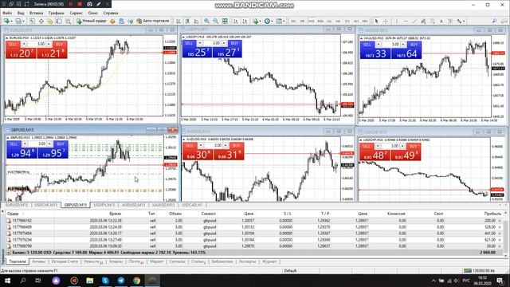This screenshot has height=287, width=510.
Task: Open the История Счета terminal tab
Action: click(65, 261)
